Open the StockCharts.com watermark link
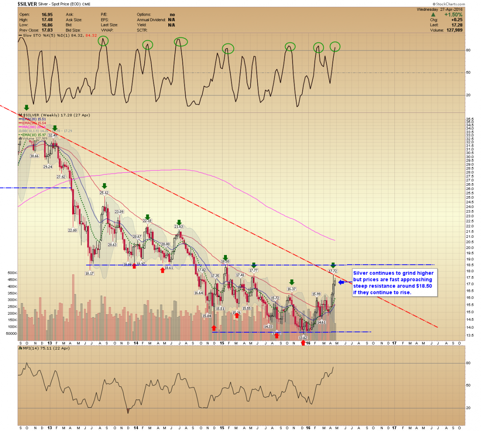 pyautogui.click(x=449, y=4)
